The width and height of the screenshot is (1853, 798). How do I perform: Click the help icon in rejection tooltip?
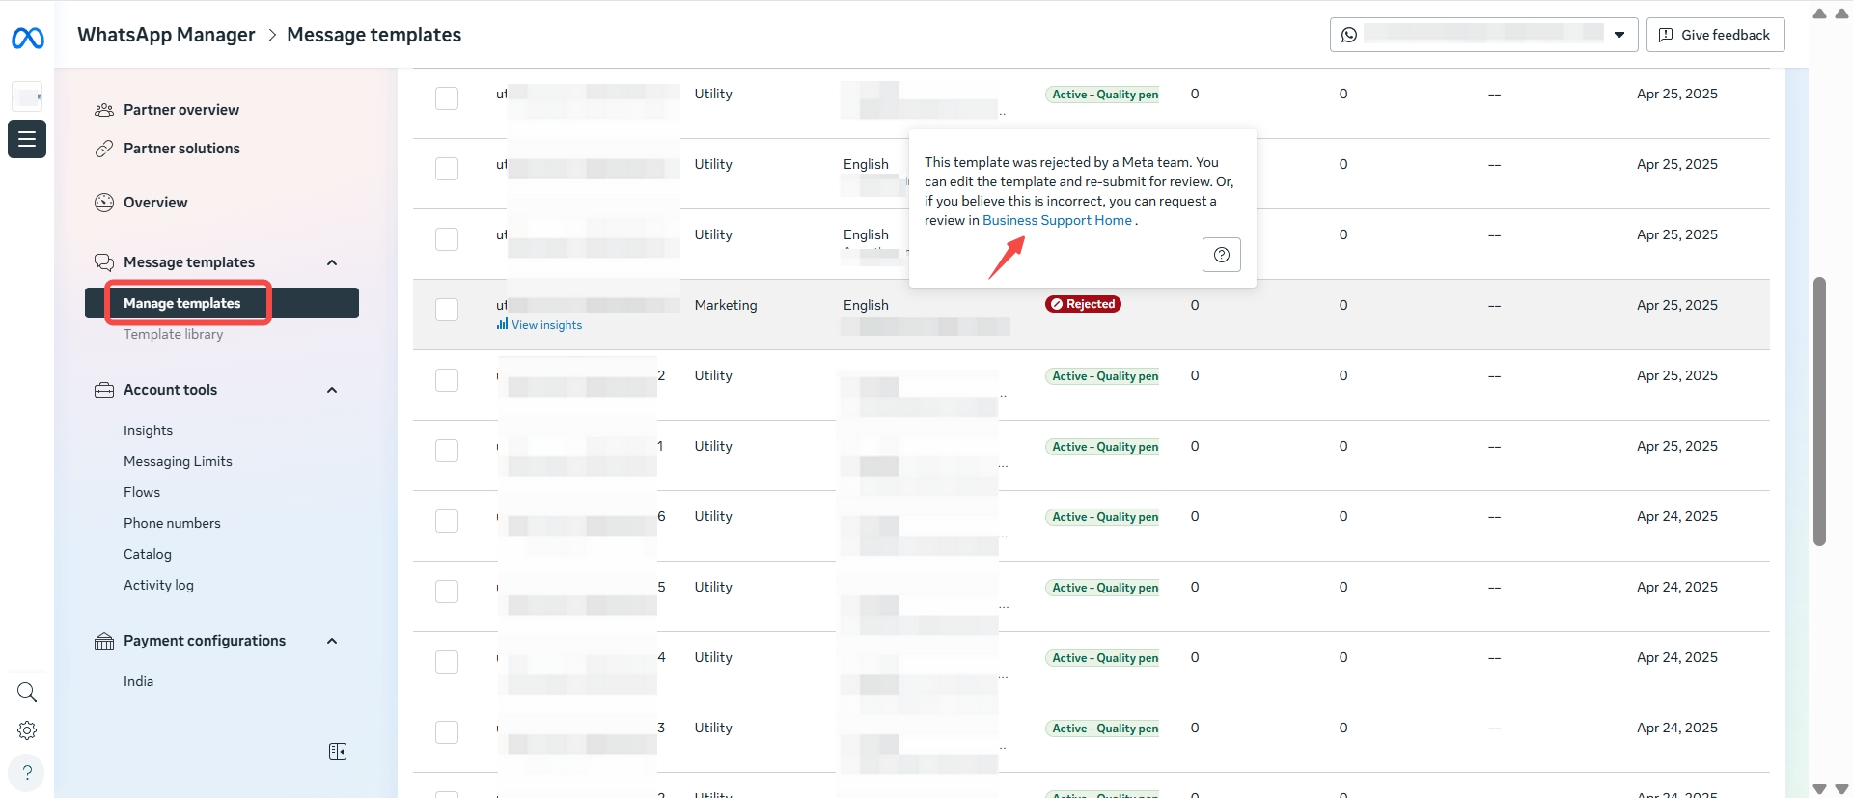pos(1221,255)
